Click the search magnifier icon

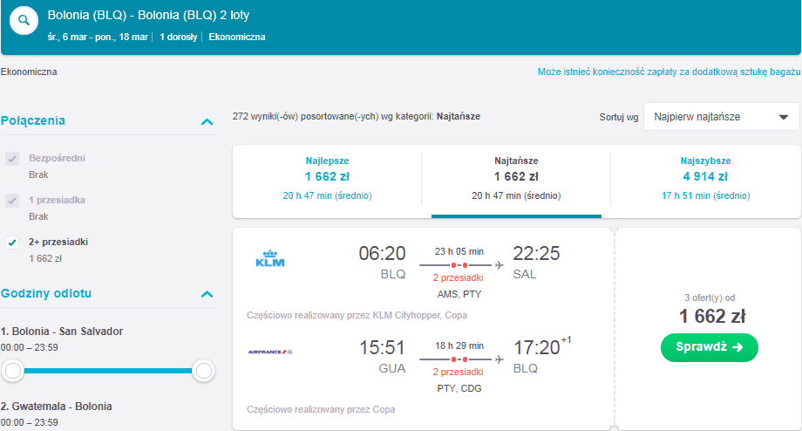coord(24,20)
